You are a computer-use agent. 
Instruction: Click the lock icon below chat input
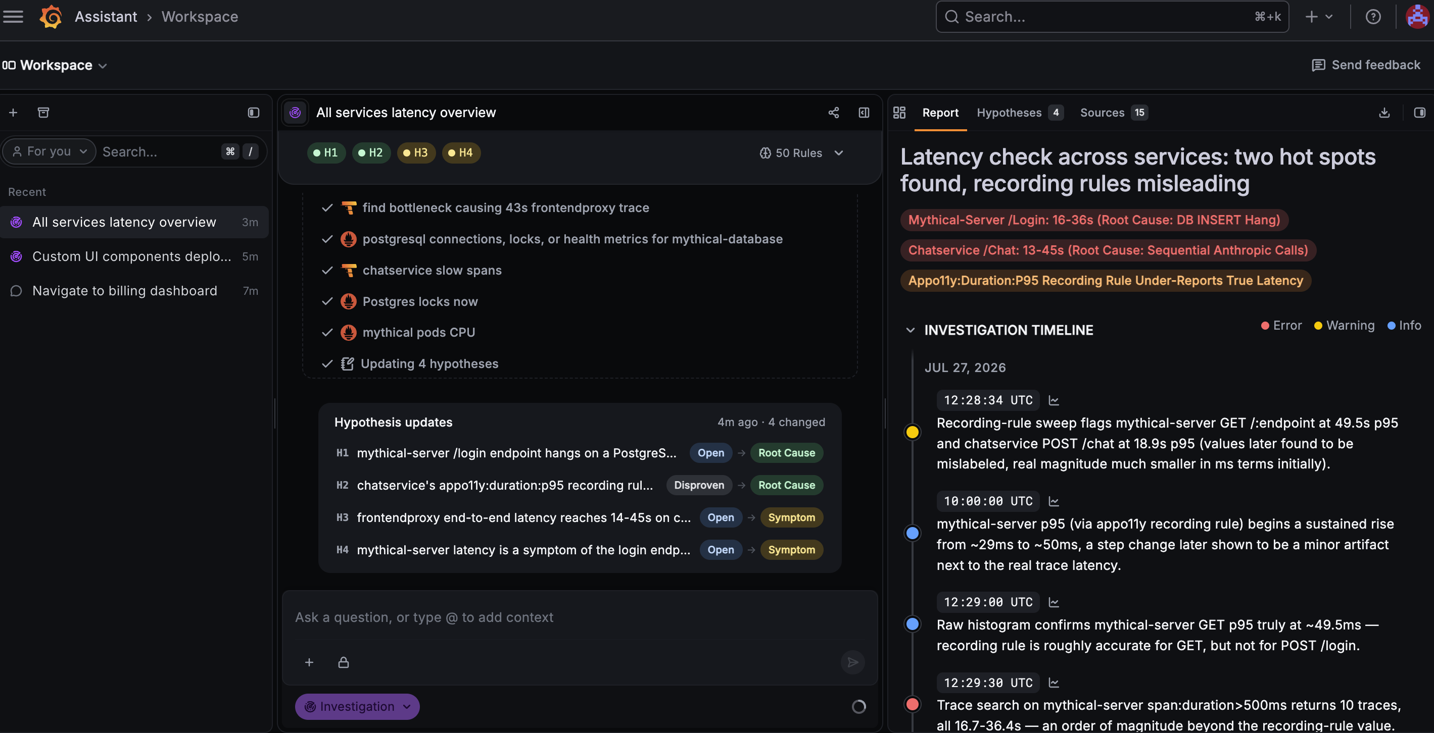(344, 662)
